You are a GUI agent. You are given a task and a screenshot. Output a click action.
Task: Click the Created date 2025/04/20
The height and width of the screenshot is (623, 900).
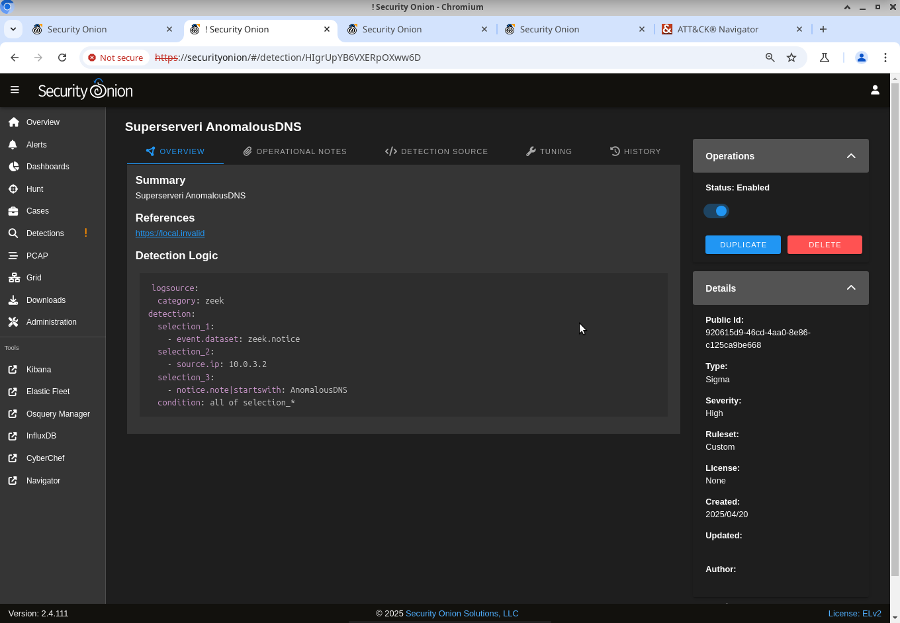coord(727,515)
